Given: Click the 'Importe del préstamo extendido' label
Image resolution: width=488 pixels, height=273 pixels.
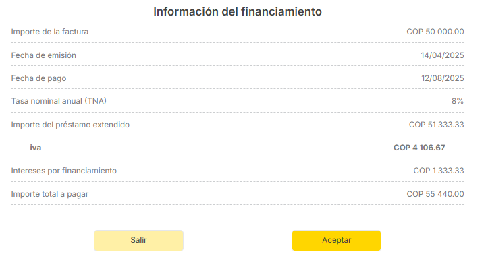Looking at the screenshot, I should coord(70,125).
